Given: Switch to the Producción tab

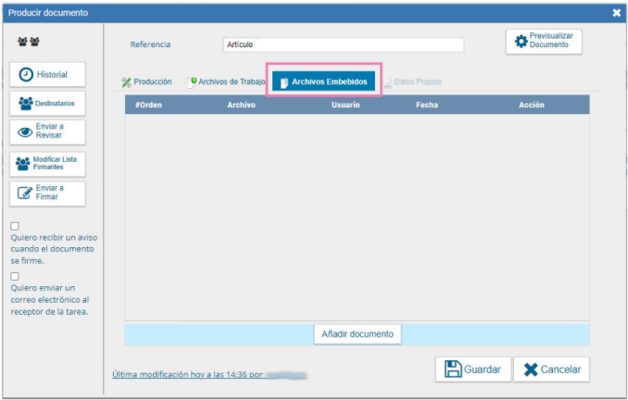Looking at the screenshot, I should tap(146, 81).
